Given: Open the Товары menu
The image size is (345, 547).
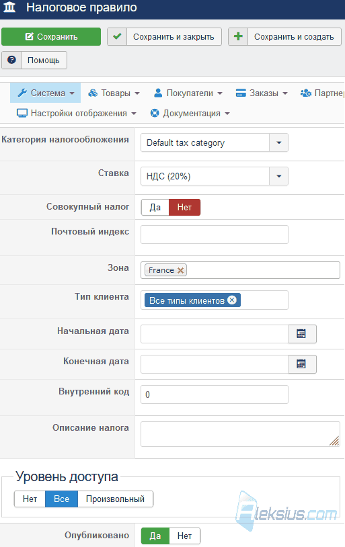Looking at the screenshot, I should (114, 93).
